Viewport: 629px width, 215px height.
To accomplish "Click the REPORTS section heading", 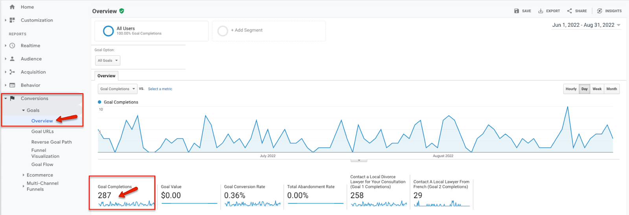I will coord(18,34).
